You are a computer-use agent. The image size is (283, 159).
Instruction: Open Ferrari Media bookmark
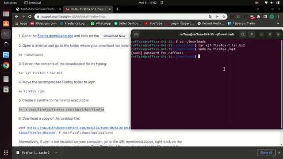[x=211, y=23]
